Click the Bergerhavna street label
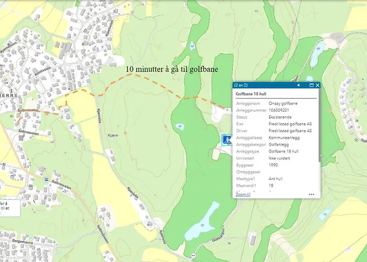The height and width of the screenshot is (262, 367). [21, 242]
